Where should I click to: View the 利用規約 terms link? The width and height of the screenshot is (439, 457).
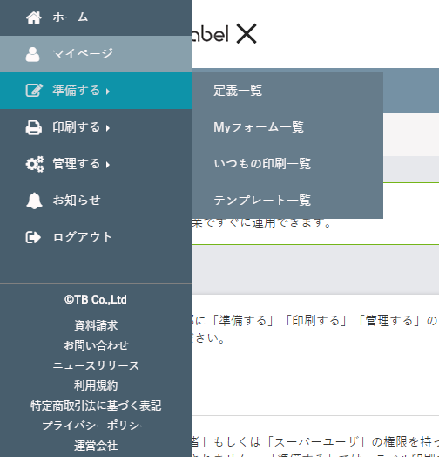(x=96, y=385)
